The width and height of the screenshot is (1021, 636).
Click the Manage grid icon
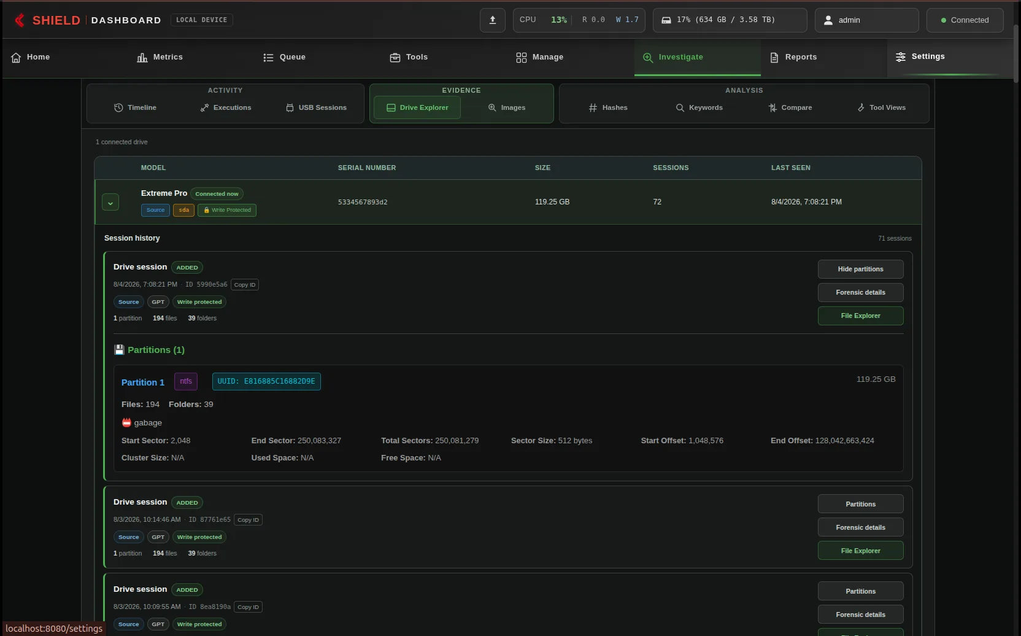coord(522,57)
